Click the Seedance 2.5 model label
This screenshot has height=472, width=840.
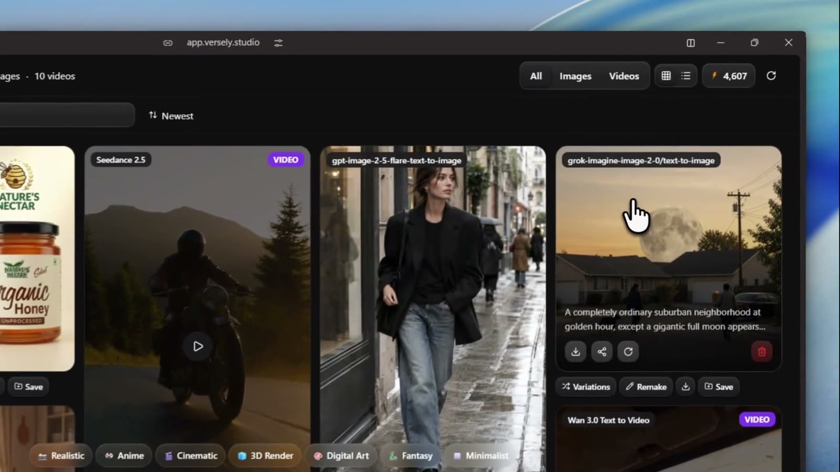(x=121, y=160)
